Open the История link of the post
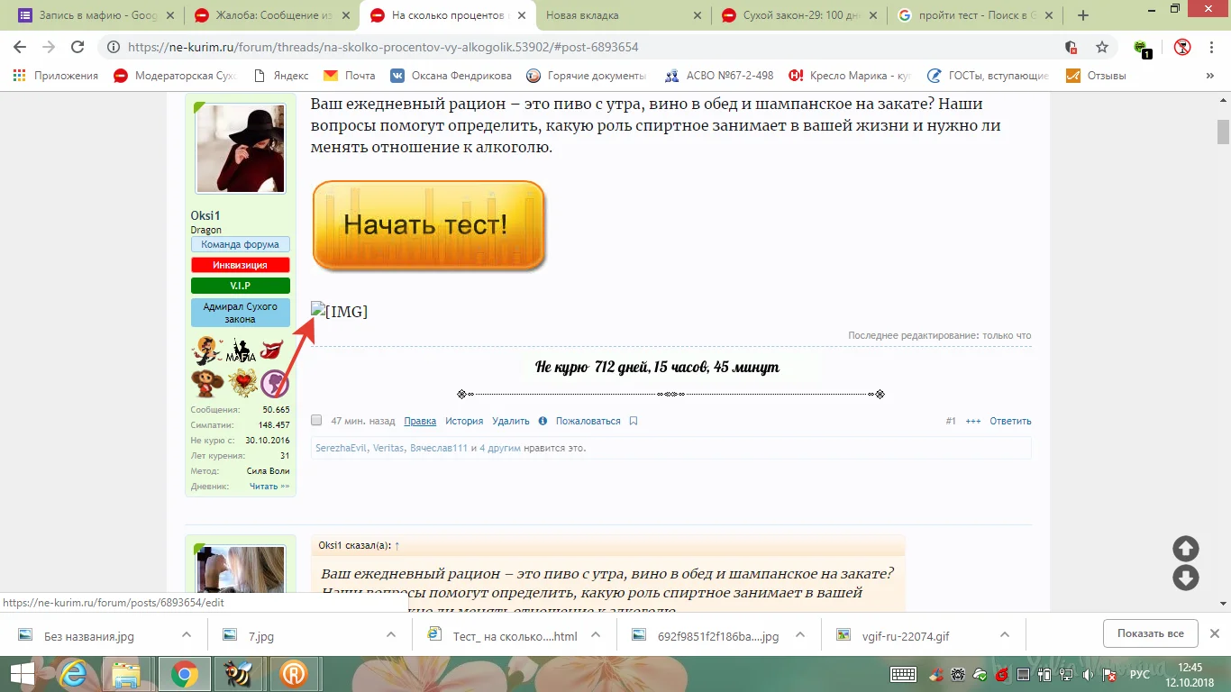The height and width of the screenshot is (692, 1231). (464, 421)
